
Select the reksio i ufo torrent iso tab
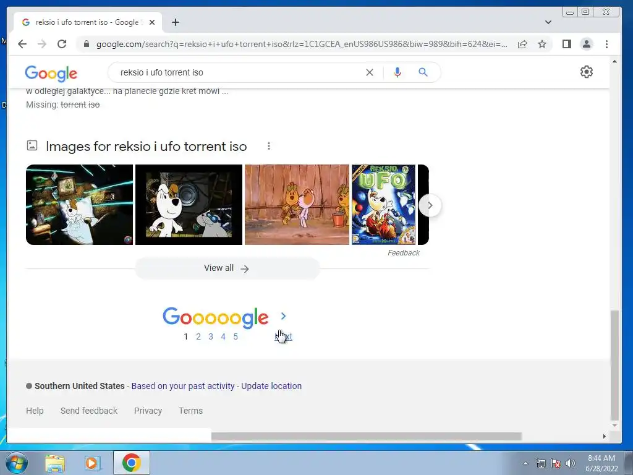click(88, 22)
